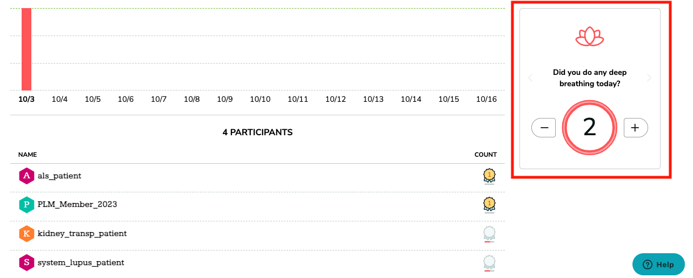The image size is (693, 278).
Task: Click the red 10/3 chart bar
Action: click(x=26, y=49)
